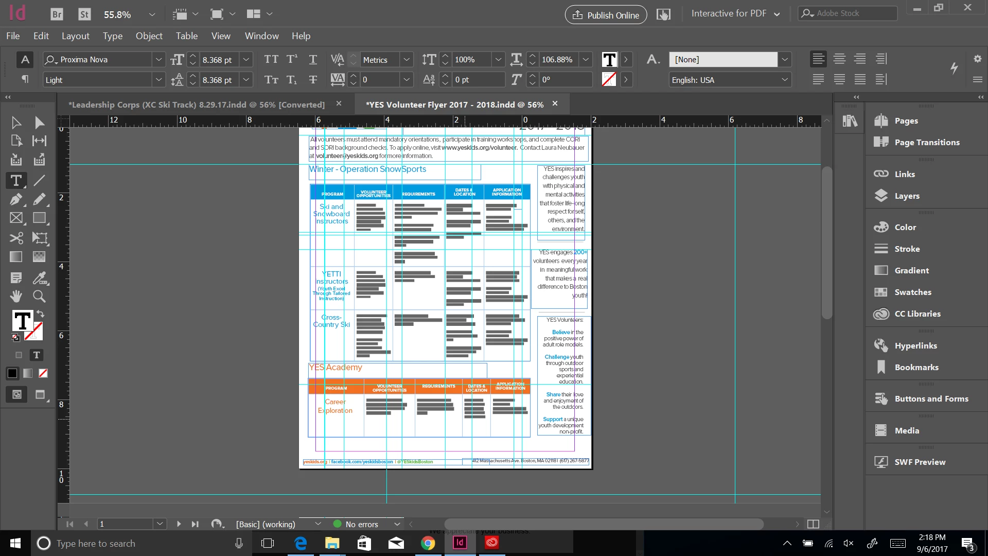Click the Publish Online button
The image size is (988, 556).
coord(606,15)
